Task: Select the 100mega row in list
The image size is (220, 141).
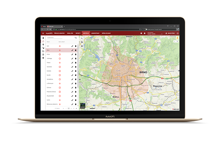Action: click(x=61, y=59)
